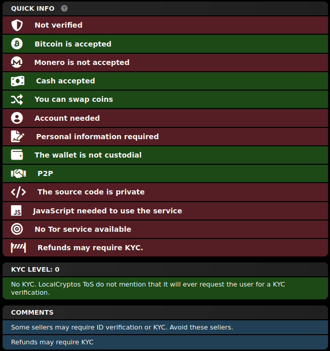This screenshot has height=351, width=330.
Task: Click the Bitcoin logo icon
Action: [x=17, y=43]
